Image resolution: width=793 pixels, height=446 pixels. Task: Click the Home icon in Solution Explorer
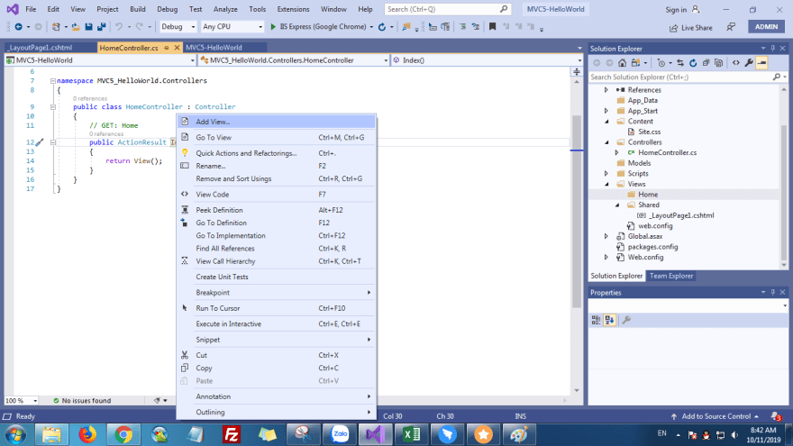click(622, 63)
